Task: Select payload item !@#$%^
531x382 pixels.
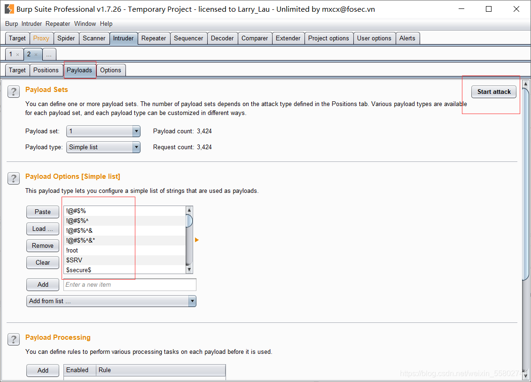Action: (x=125, y=221)
